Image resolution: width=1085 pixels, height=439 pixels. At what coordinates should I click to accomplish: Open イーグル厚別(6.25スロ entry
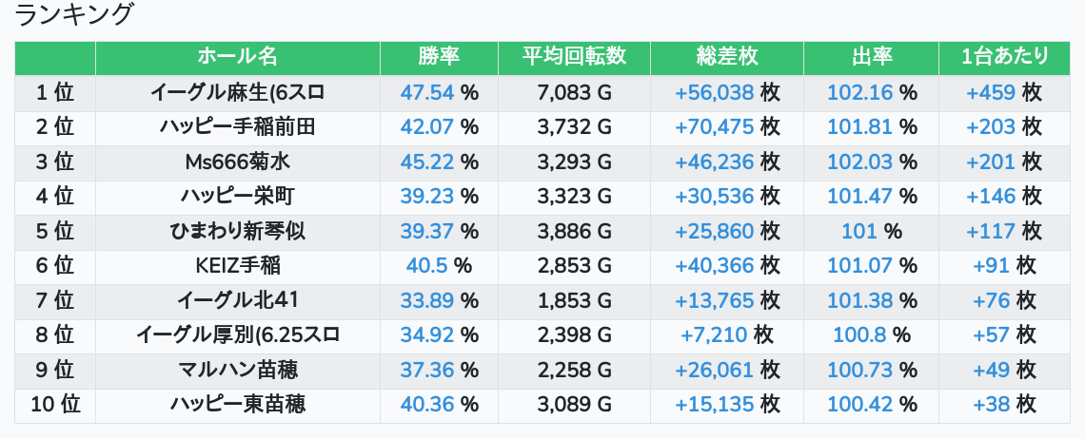[237, 335]
